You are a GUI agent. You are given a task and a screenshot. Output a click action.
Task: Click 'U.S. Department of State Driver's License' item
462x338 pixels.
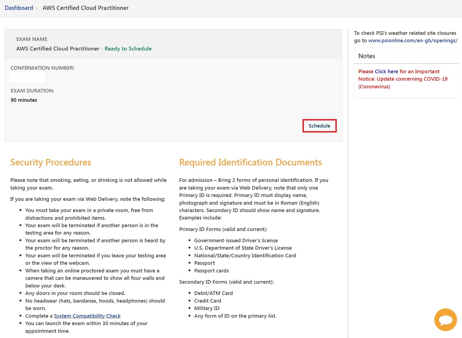coord(243,248)
